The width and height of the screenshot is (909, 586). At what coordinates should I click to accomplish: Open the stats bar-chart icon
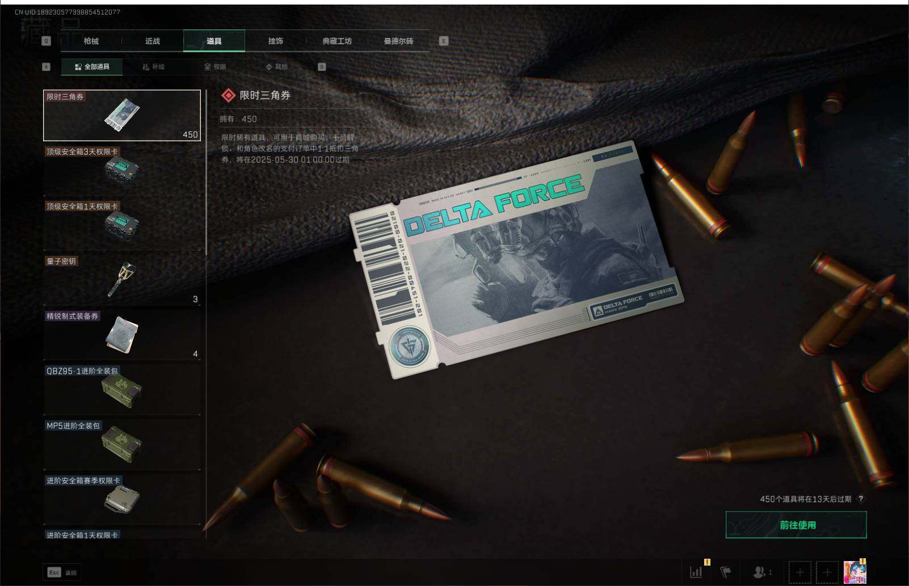[x=696, y=572]
